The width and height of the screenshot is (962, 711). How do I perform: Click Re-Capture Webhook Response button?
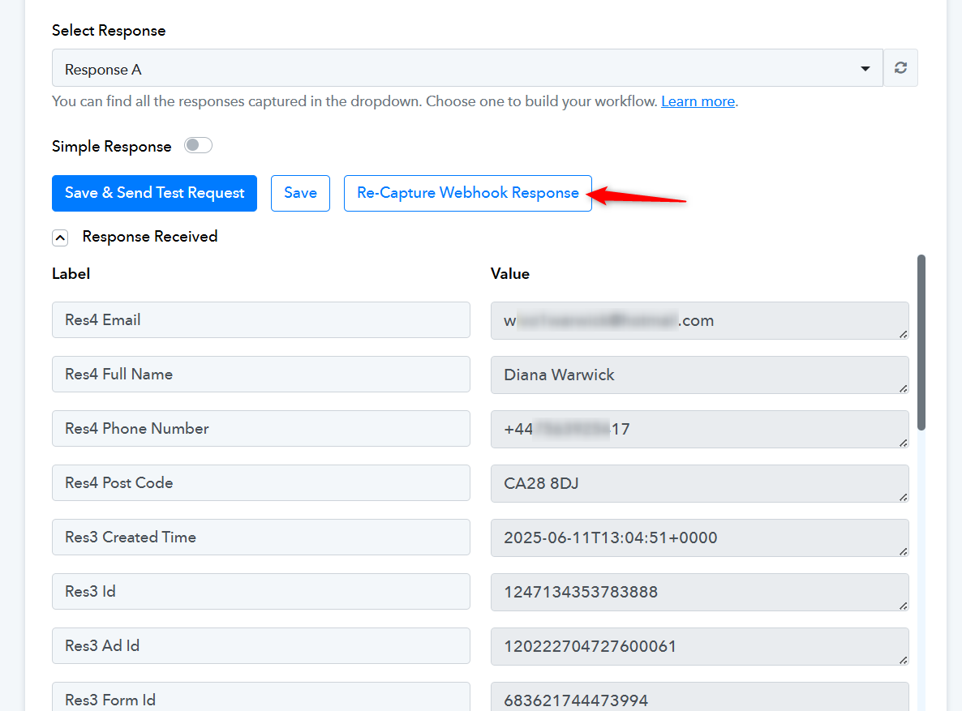(467, 193)
